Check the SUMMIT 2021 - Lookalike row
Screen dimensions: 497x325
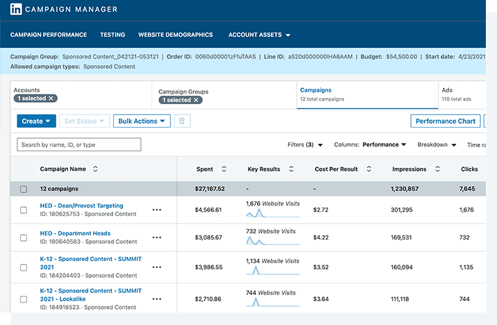(24, 299)
